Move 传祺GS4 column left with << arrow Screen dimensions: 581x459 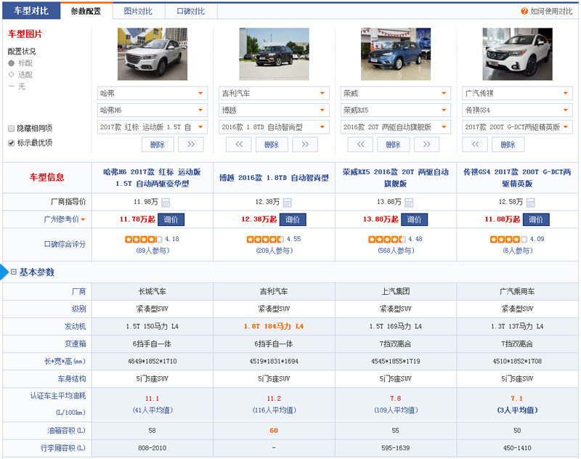coord(475,145)
